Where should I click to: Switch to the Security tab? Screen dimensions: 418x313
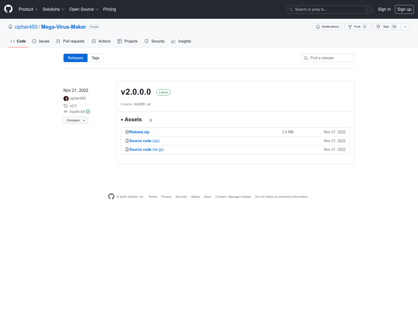(x=155, y=41)
